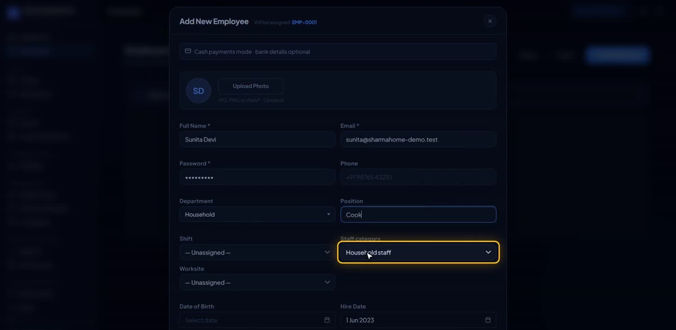Click the cash payments mode card icon
Viewport: 676px width, 330px height.
coord(188,51)
